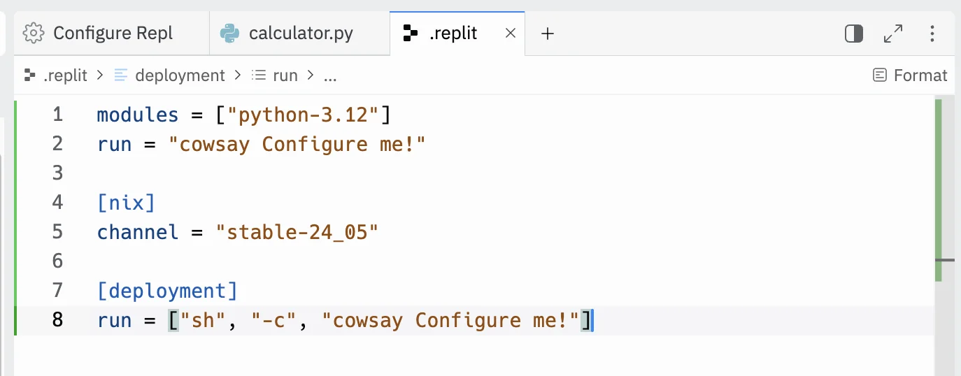This screenshot has width=961, height=376.
Task: Click the Python icon on calculator.py tab
Action: click(x=229, y=33)
